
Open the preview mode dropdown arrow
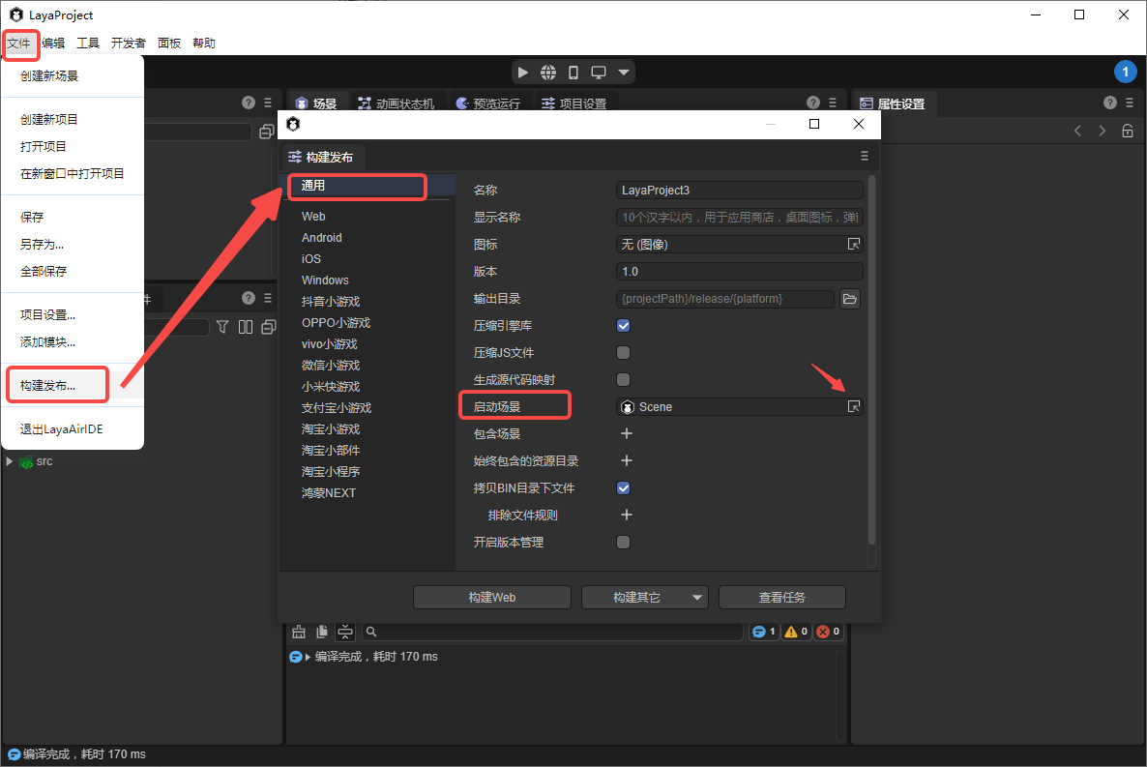click(x=624, y=73)
